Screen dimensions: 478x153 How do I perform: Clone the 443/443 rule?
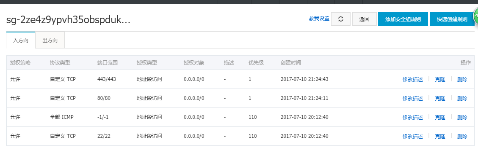440,80
